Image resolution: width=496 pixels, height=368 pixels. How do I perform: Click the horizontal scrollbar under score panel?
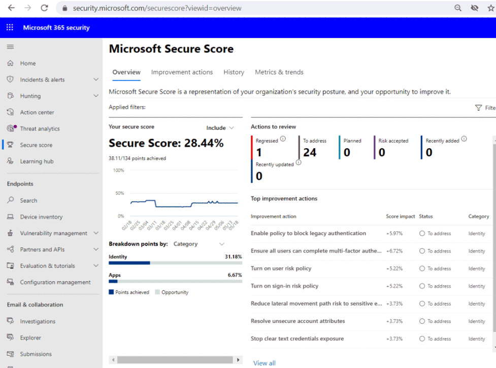[x=175, y=360]
